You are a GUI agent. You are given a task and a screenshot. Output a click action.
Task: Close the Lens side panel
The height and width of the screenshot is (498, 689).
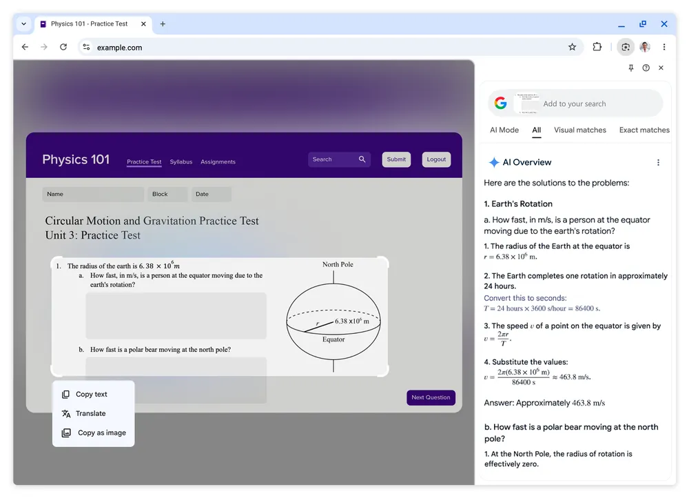pos(661,68)
